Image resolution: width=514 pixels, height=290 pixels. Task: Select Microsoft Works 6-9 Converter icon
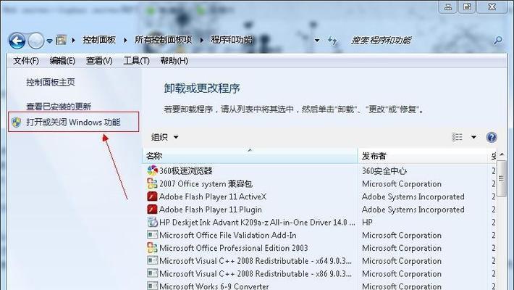pos(153,286)
